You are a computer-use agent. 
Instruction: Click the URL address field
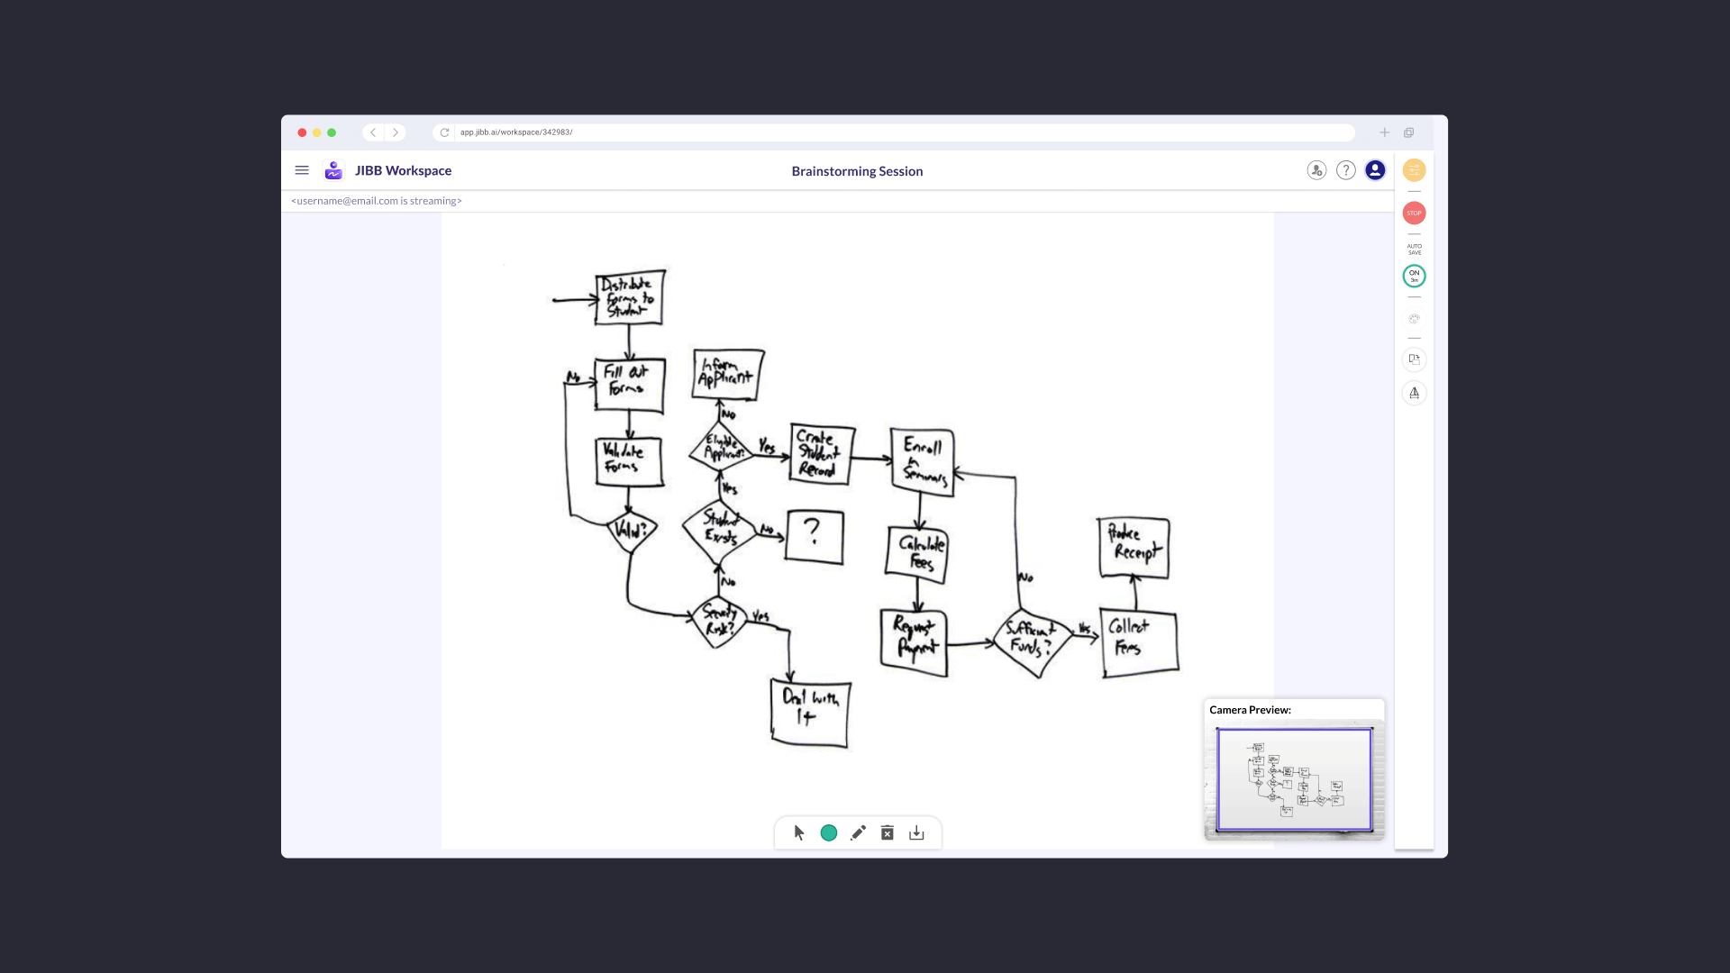click(x=901, y=132)
